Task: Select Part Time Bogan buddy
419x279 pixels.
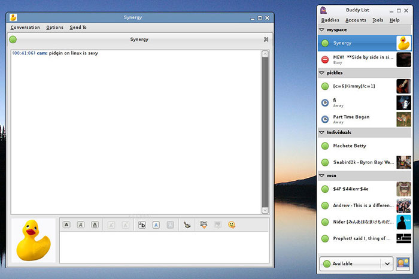Action: pos(365,119)
